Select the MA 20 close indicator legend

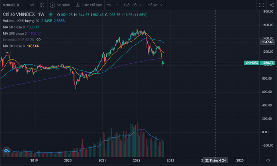14,46
